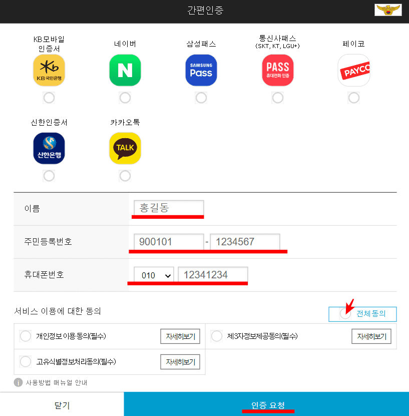Select the 네이버 radio button

(125, 98)
